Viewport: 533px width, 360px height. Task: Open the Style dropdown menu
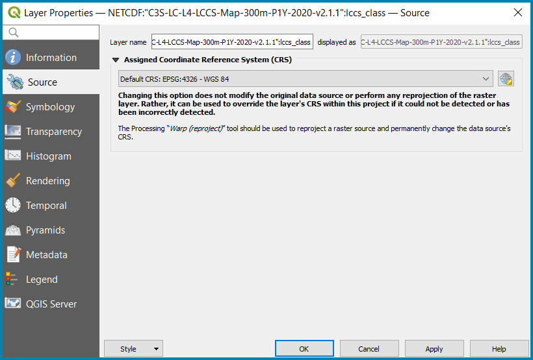point(133,349)
